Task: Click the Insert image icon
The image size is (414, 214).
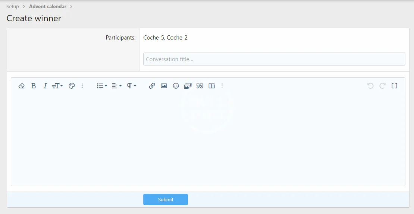Action: pyautogui.click(x=164, y=86)
